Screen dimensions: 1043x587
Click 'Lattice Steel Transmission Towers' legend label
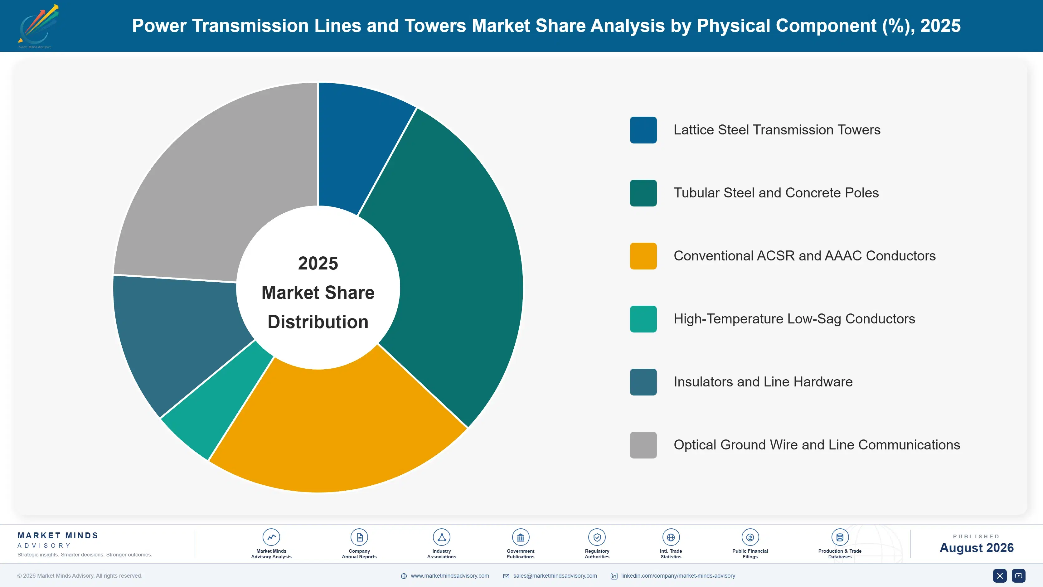coord(777,130)
